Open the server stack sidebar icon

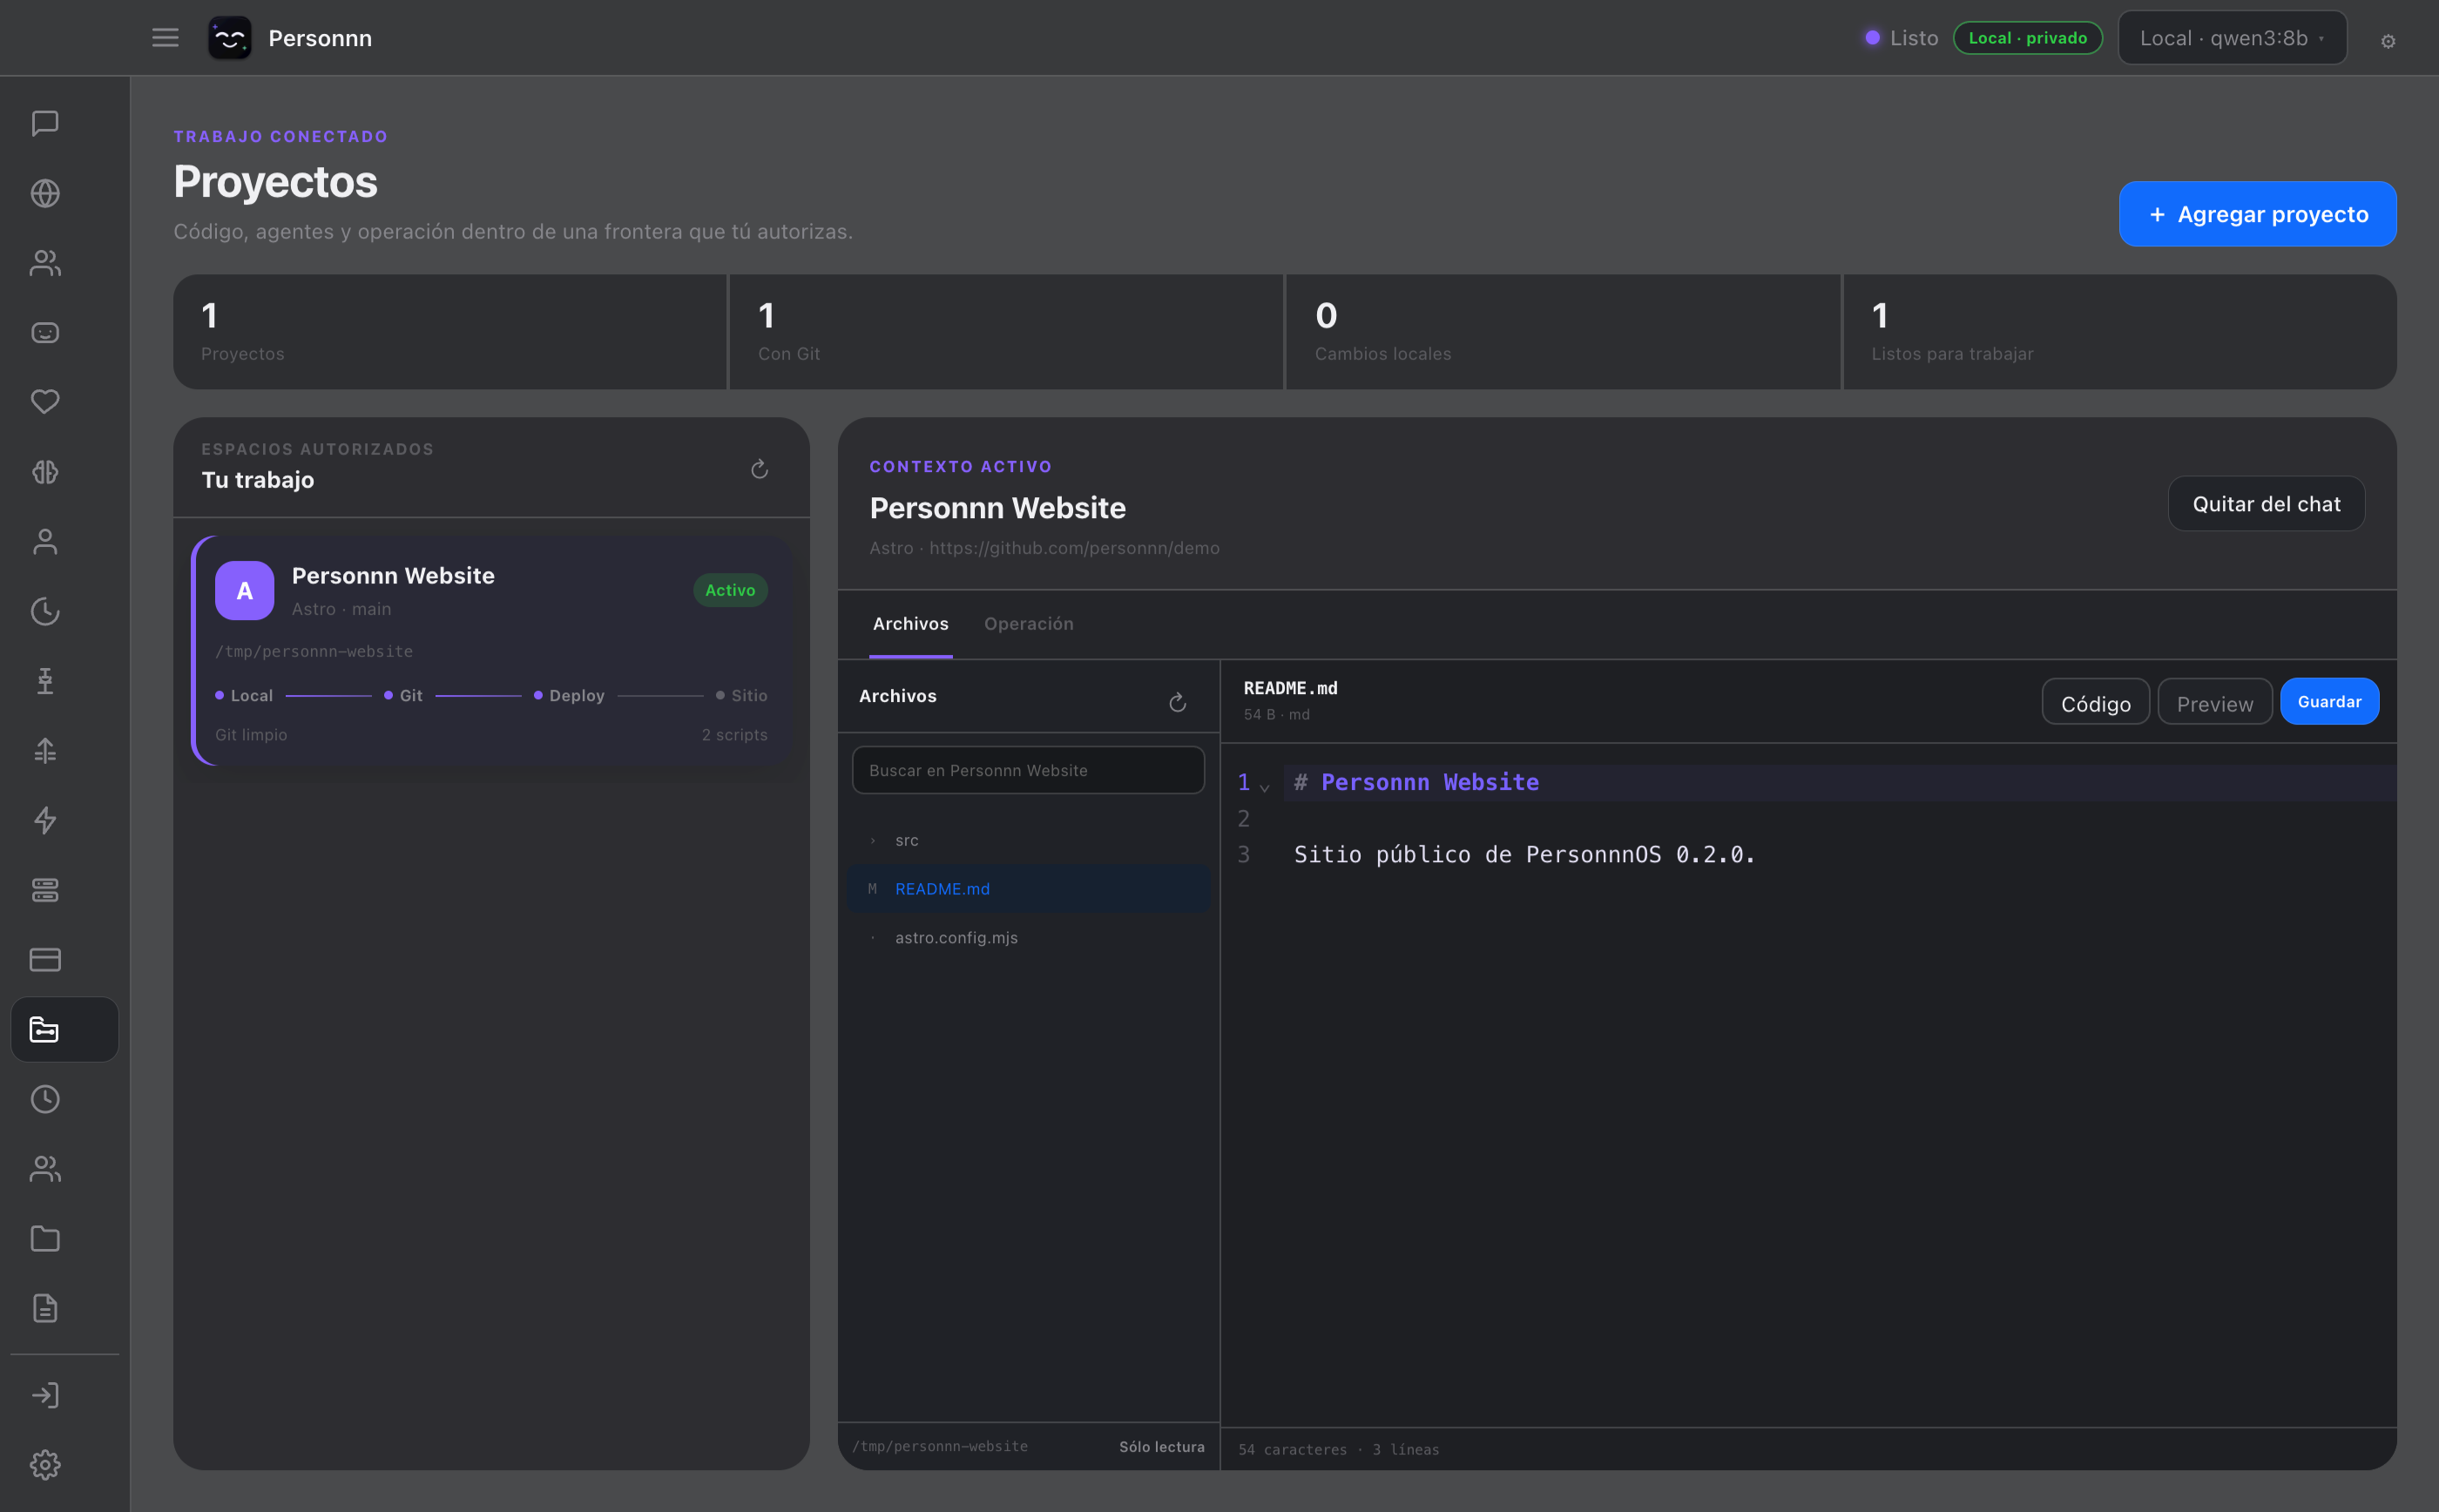[x=45, y=890]
